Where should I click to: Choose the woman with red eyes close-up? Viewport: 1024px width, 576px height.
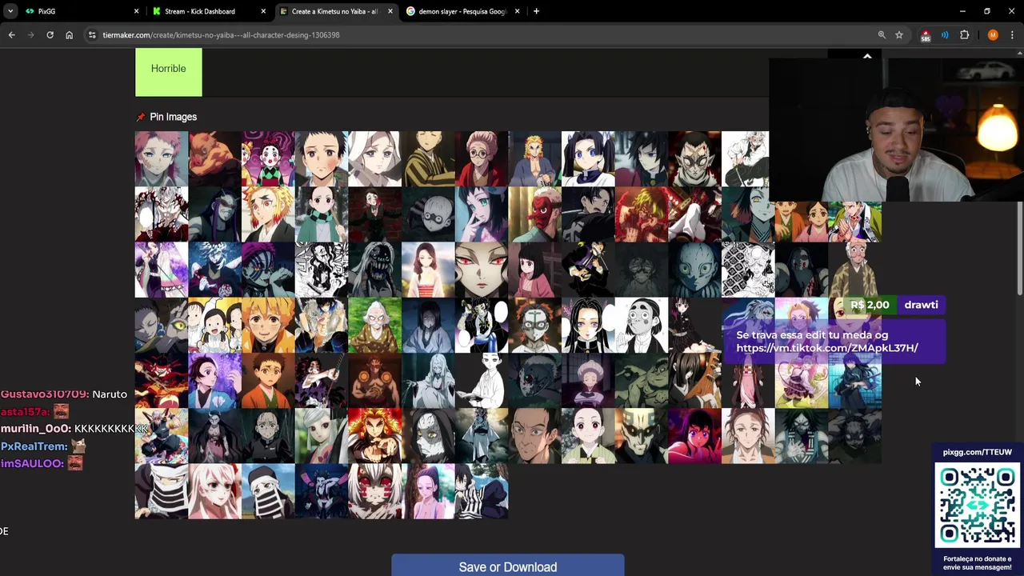point(482,270)
